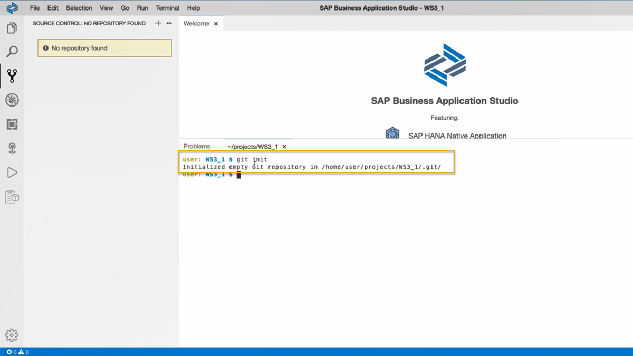Click the 'Initialized empty Git repository' output line

tap(312, 167)
